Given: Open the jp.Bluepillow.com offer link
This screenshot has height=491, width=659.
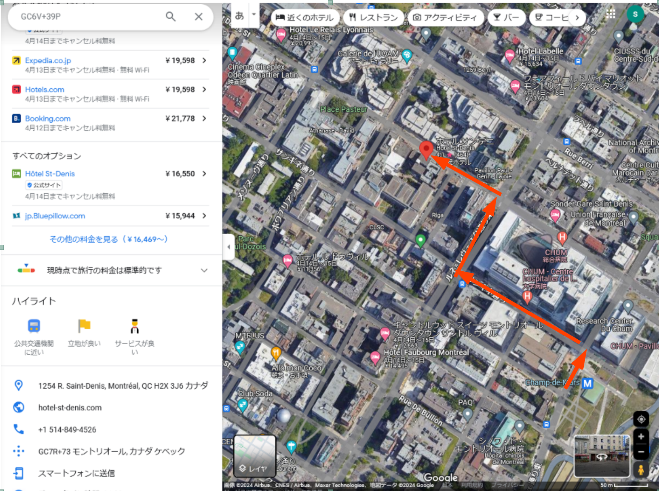Looking at the screenshot, I should [x=55, y=216].
